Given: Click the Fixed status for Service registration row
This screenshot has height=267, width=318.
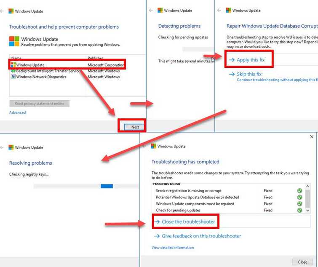Looking at the screenshot, I should pyautogui.click(x=268, y=191).
